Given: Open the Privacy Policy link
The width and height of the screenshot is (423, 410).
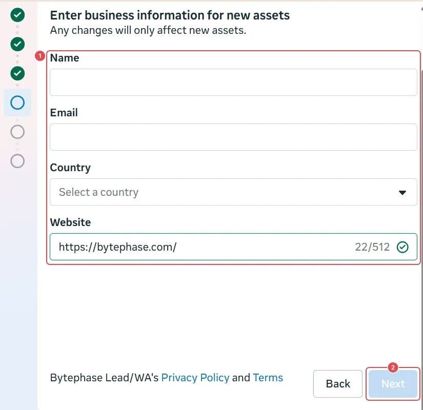Looking at the screenshot, I should [x=195, y=378].
